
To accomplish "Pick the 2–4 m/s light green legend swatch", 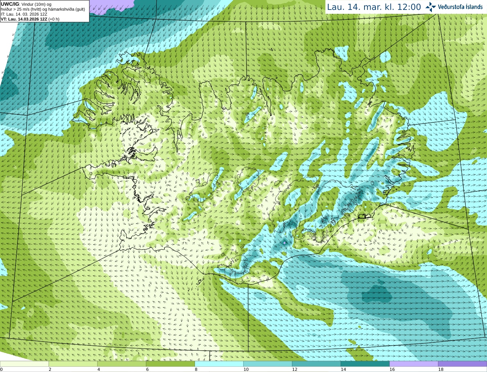I will [73, 364].
